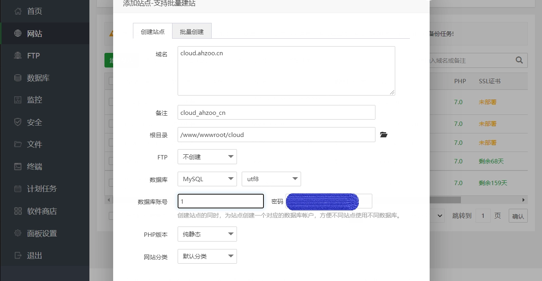Click the domain search magnifier icon
Viewport: 542px width, 281px height.
519,60
